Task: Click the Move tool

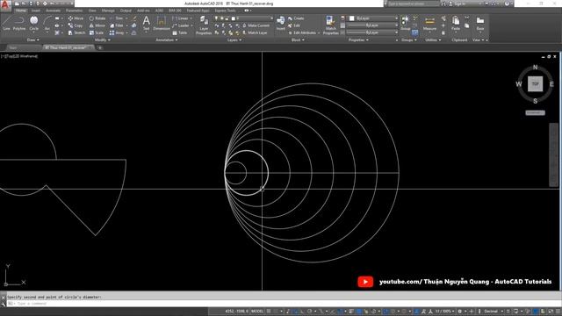Action: click(x=76, y=18)
